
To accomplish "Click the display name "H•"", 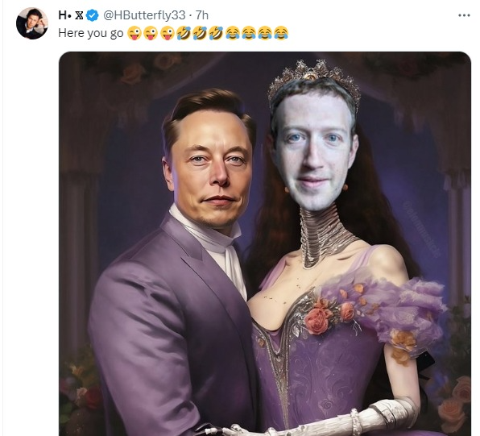I will pos(64,15).
